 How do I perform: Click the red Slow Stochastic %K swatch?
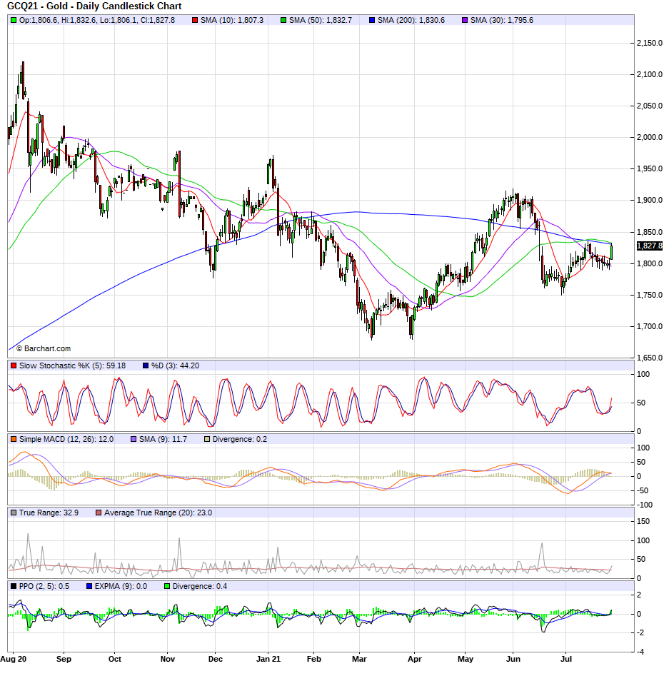[x=14, y=365]
